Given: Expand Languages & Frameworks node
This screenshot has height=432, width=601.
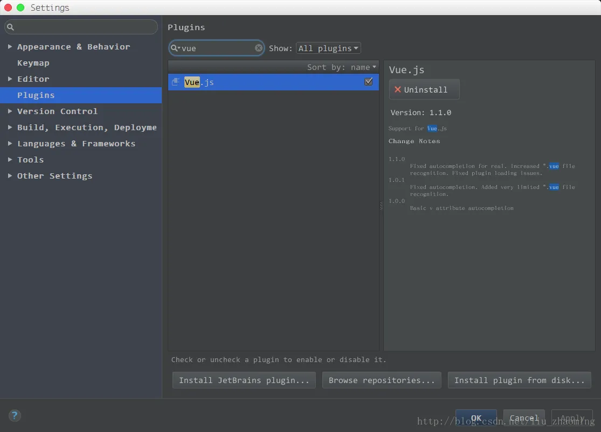Looking at the screenshot, I should (x=10, y=143).
